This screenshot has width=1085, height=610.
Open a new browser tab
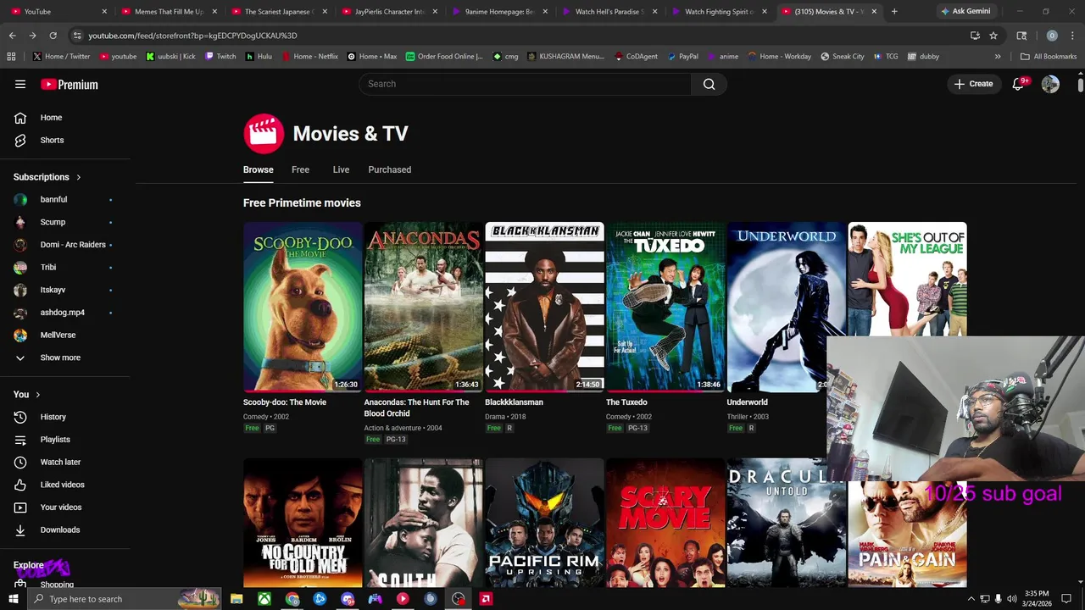(x=894, y=11)
